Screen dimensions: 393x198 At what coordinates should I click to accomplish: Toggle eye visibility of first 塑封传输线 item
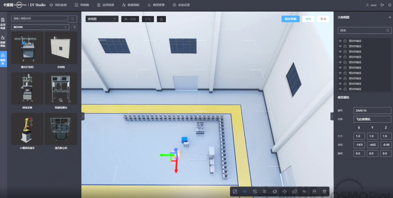pyautogui.click(x=340, y=41)
